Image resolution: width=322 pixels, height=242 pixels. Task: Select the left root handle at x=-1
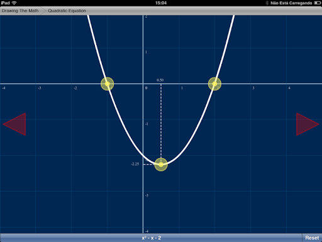coord(108,84)
